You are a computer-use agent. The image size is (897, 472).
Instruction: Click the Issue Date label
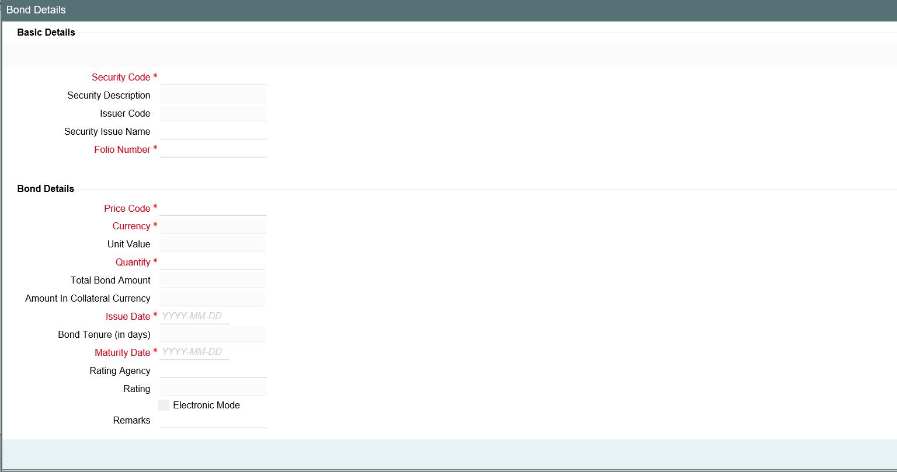[x=128, y=316]
